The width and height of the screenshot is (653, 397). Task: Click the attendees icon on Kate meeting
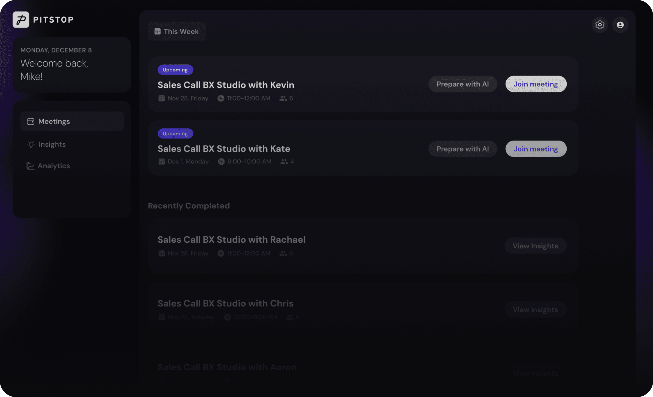[x=284, y=162]
